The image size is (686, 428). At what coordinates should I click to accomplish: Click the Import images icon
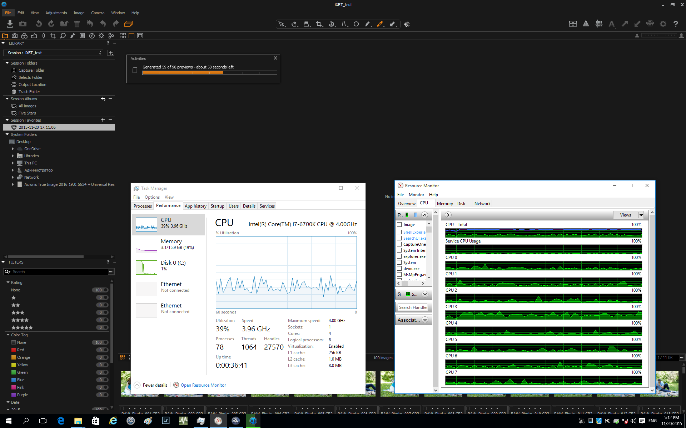[x=10, y=24]
